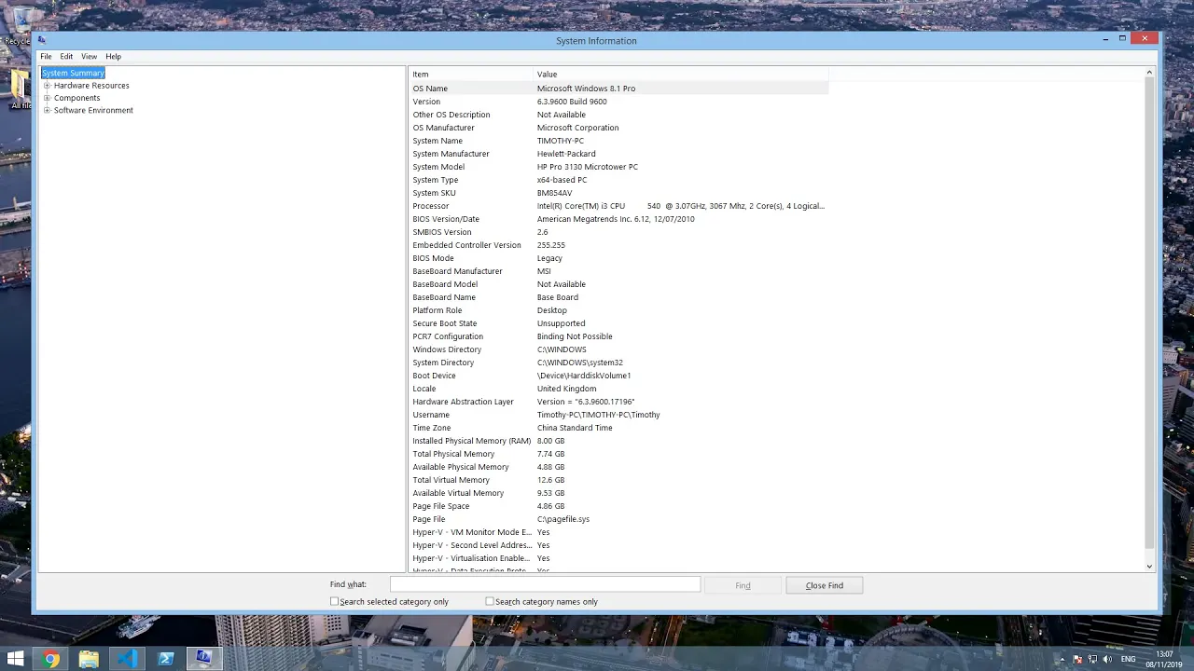This screenshot has height=671, width=1194.
Task: Select Installed Physical Memory (RAM) row
Action: 618,441
